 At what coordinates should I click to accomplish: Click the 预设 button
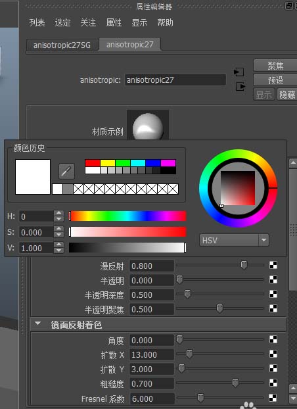click(x=275, y=80)
